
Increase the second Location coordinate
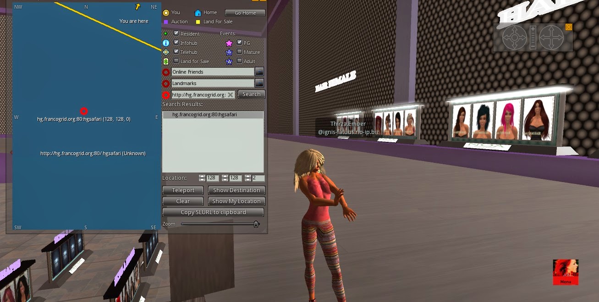(225, 176)
